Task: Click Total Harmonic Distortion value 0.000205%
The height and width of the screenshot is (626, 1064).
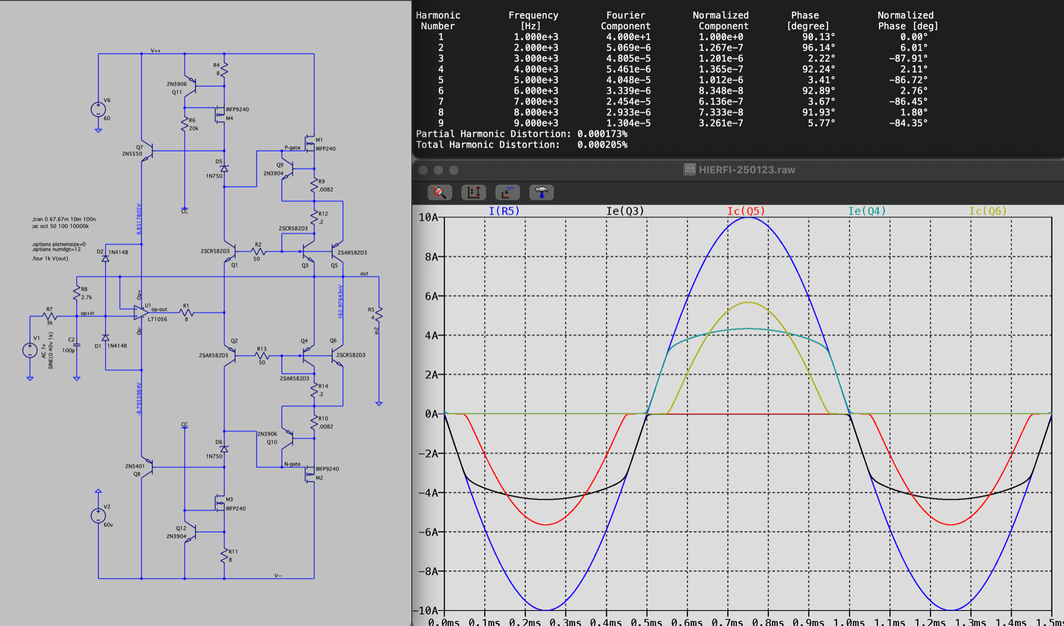Action: (x=602, y=144)
